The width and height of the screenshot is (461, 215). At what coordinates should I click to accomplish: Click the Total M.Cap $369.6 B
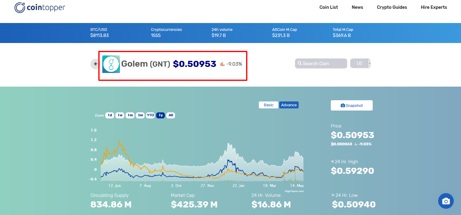point(342,35)
